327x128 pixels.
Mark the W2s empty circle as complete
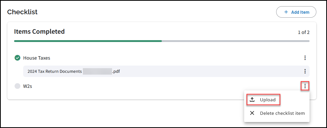point(17,86)
